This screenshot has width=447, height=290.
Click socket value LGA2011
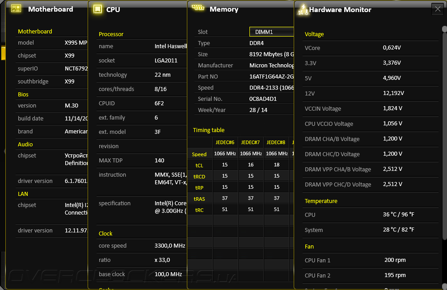(166, 60)
